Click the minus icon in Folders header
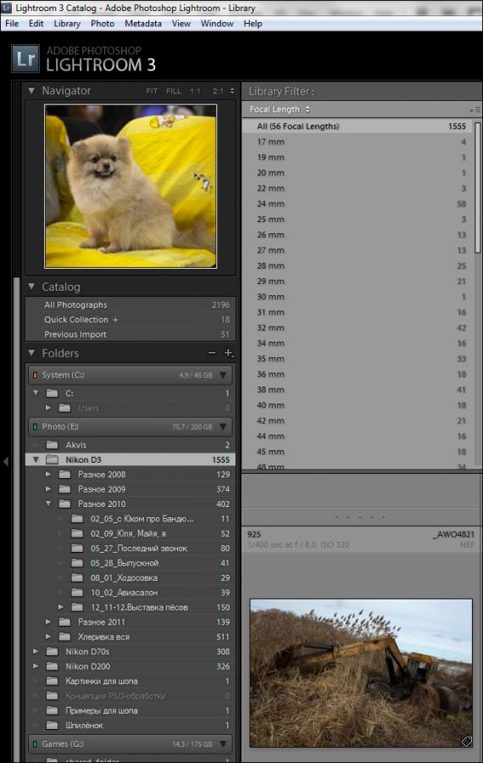The image size is (483, 763). pyautogui.click(x=212, y=354)
